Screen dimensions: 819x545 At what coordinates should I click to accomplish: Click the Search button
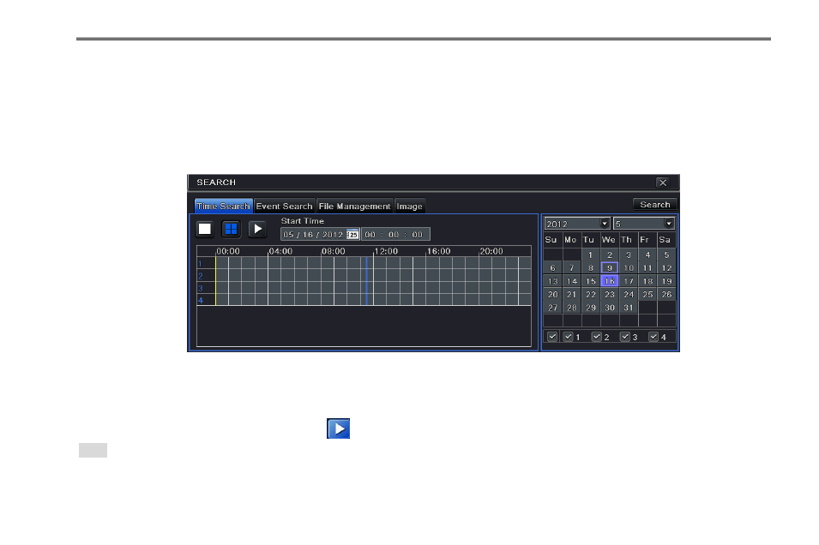655,204
